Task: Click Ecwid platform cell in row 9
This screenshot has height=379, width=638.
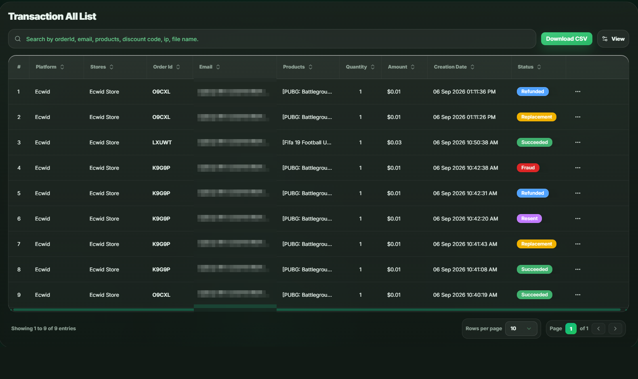Action: tap(42, 295)
